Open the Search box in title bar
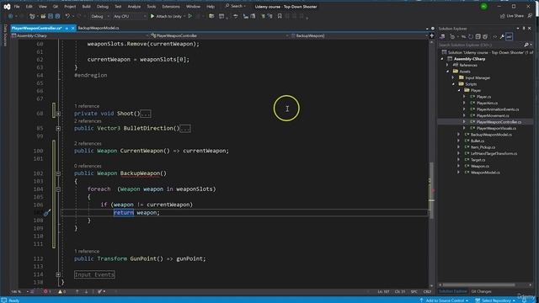Screen dimensions: 539x303 pyautogui.click(x=236, y=6)
